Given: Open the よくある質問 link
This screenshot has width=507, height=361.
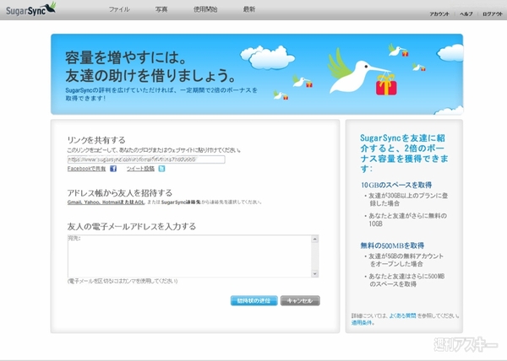Looking at the screenshot, I should tap(402, 315).
